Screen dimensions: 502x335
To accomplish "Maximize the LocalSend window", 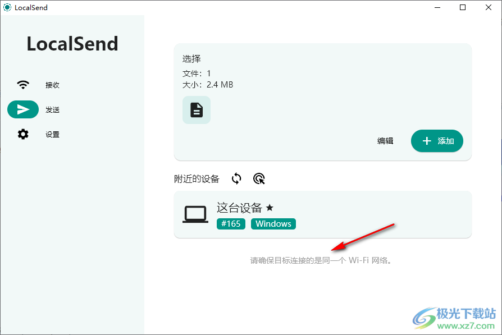I will 463,7.
